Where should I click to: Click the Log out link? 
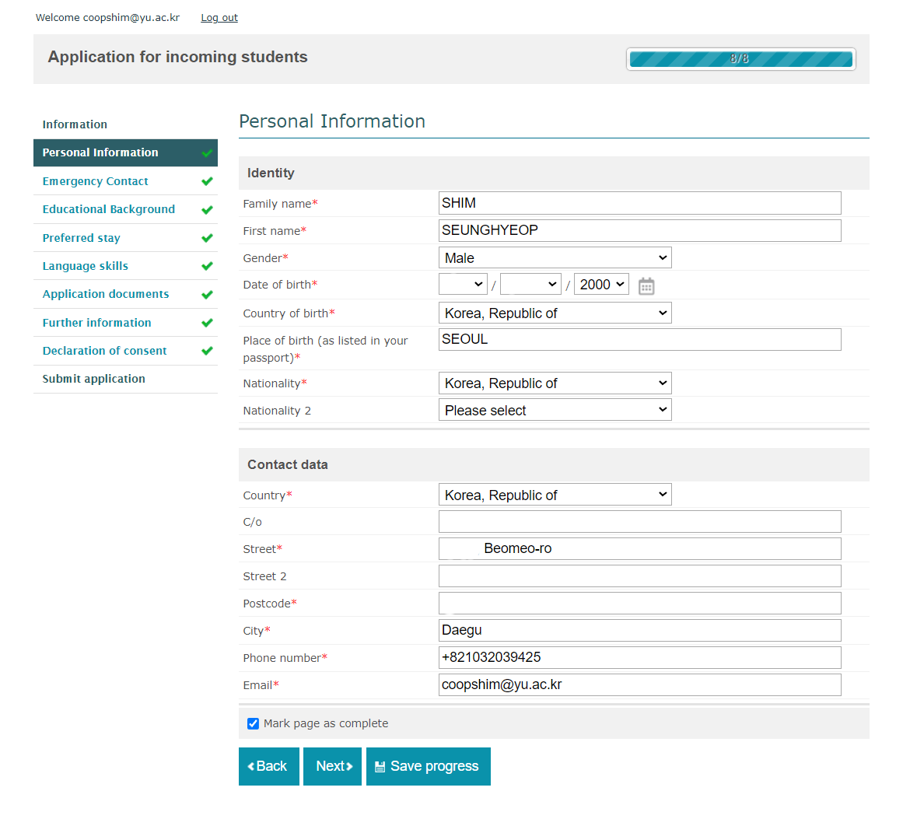pos(219,18)
